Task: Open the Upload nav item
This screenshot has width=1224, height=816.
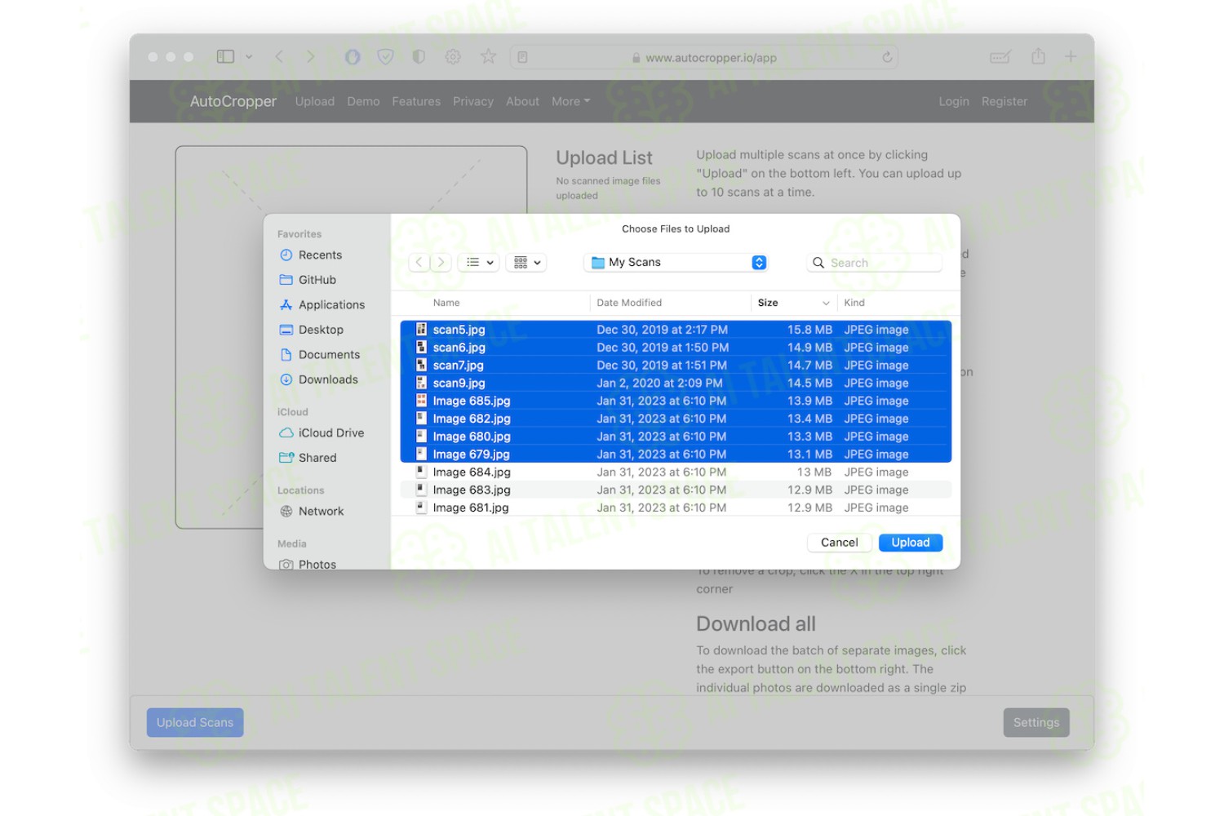Action: pos(315,101)
